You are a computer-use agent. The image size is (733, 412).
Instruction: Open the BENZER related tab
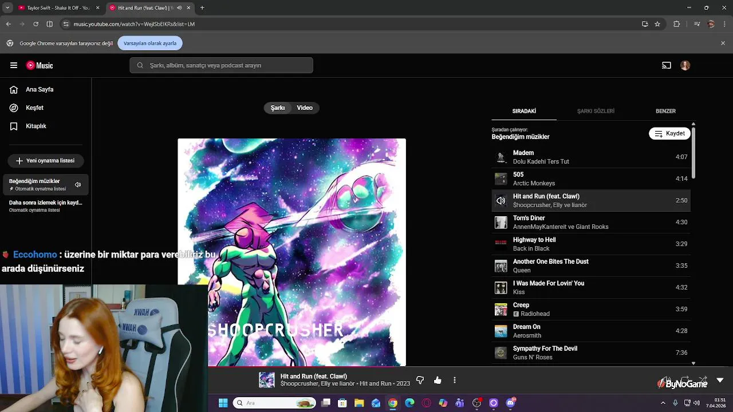(665, 111)
